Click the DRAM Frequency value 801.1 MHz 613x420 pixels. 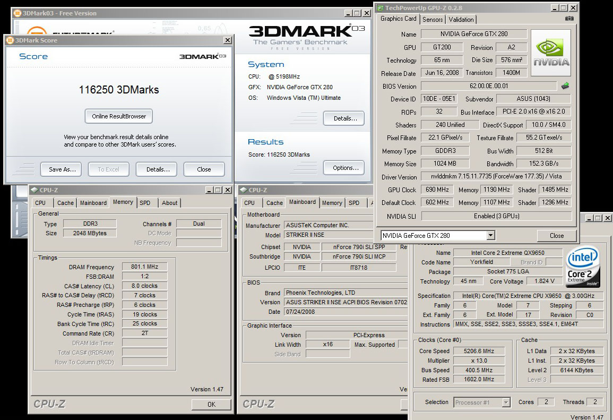point(145,267)
